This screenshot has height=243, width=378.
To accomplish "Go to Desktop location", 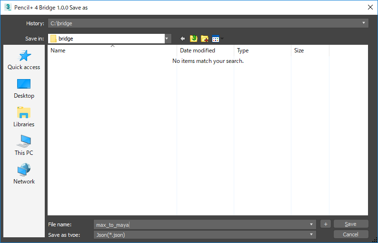I will tap(24, 89).
